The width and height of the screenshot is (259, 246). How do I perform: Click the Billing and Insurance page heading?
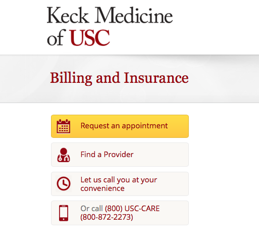point(119,78)
